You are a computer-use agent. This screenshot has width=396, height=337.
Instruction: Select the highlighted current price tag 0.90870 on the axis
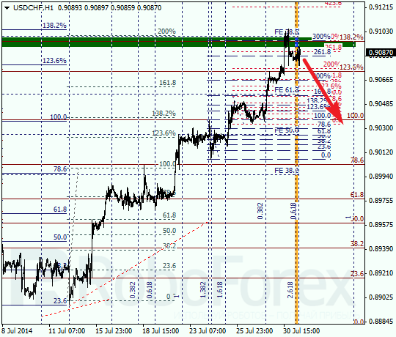click(381, 53)
